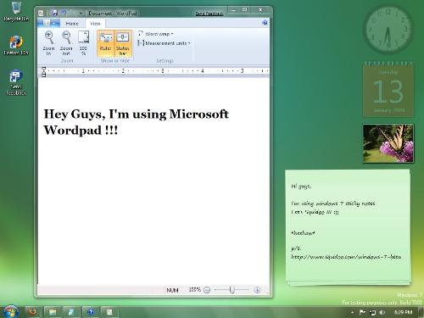Select the View ribbon tab
Viewport: 424px width, 318px height.
(95, 24)
